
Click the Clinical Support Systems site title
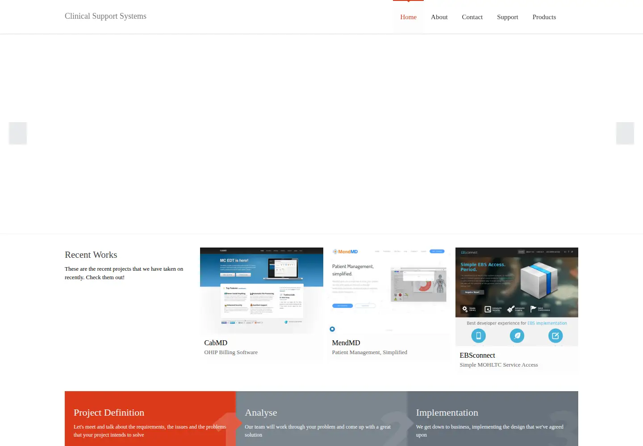click(105, 16)
